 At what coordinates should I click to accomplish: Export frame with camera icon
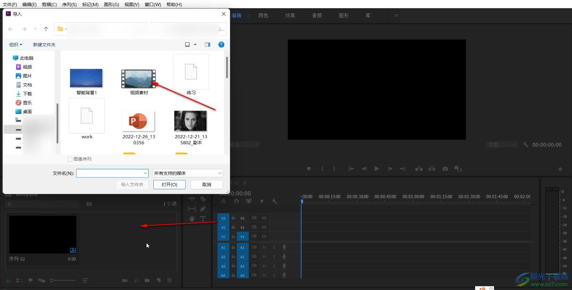point(445,169)
